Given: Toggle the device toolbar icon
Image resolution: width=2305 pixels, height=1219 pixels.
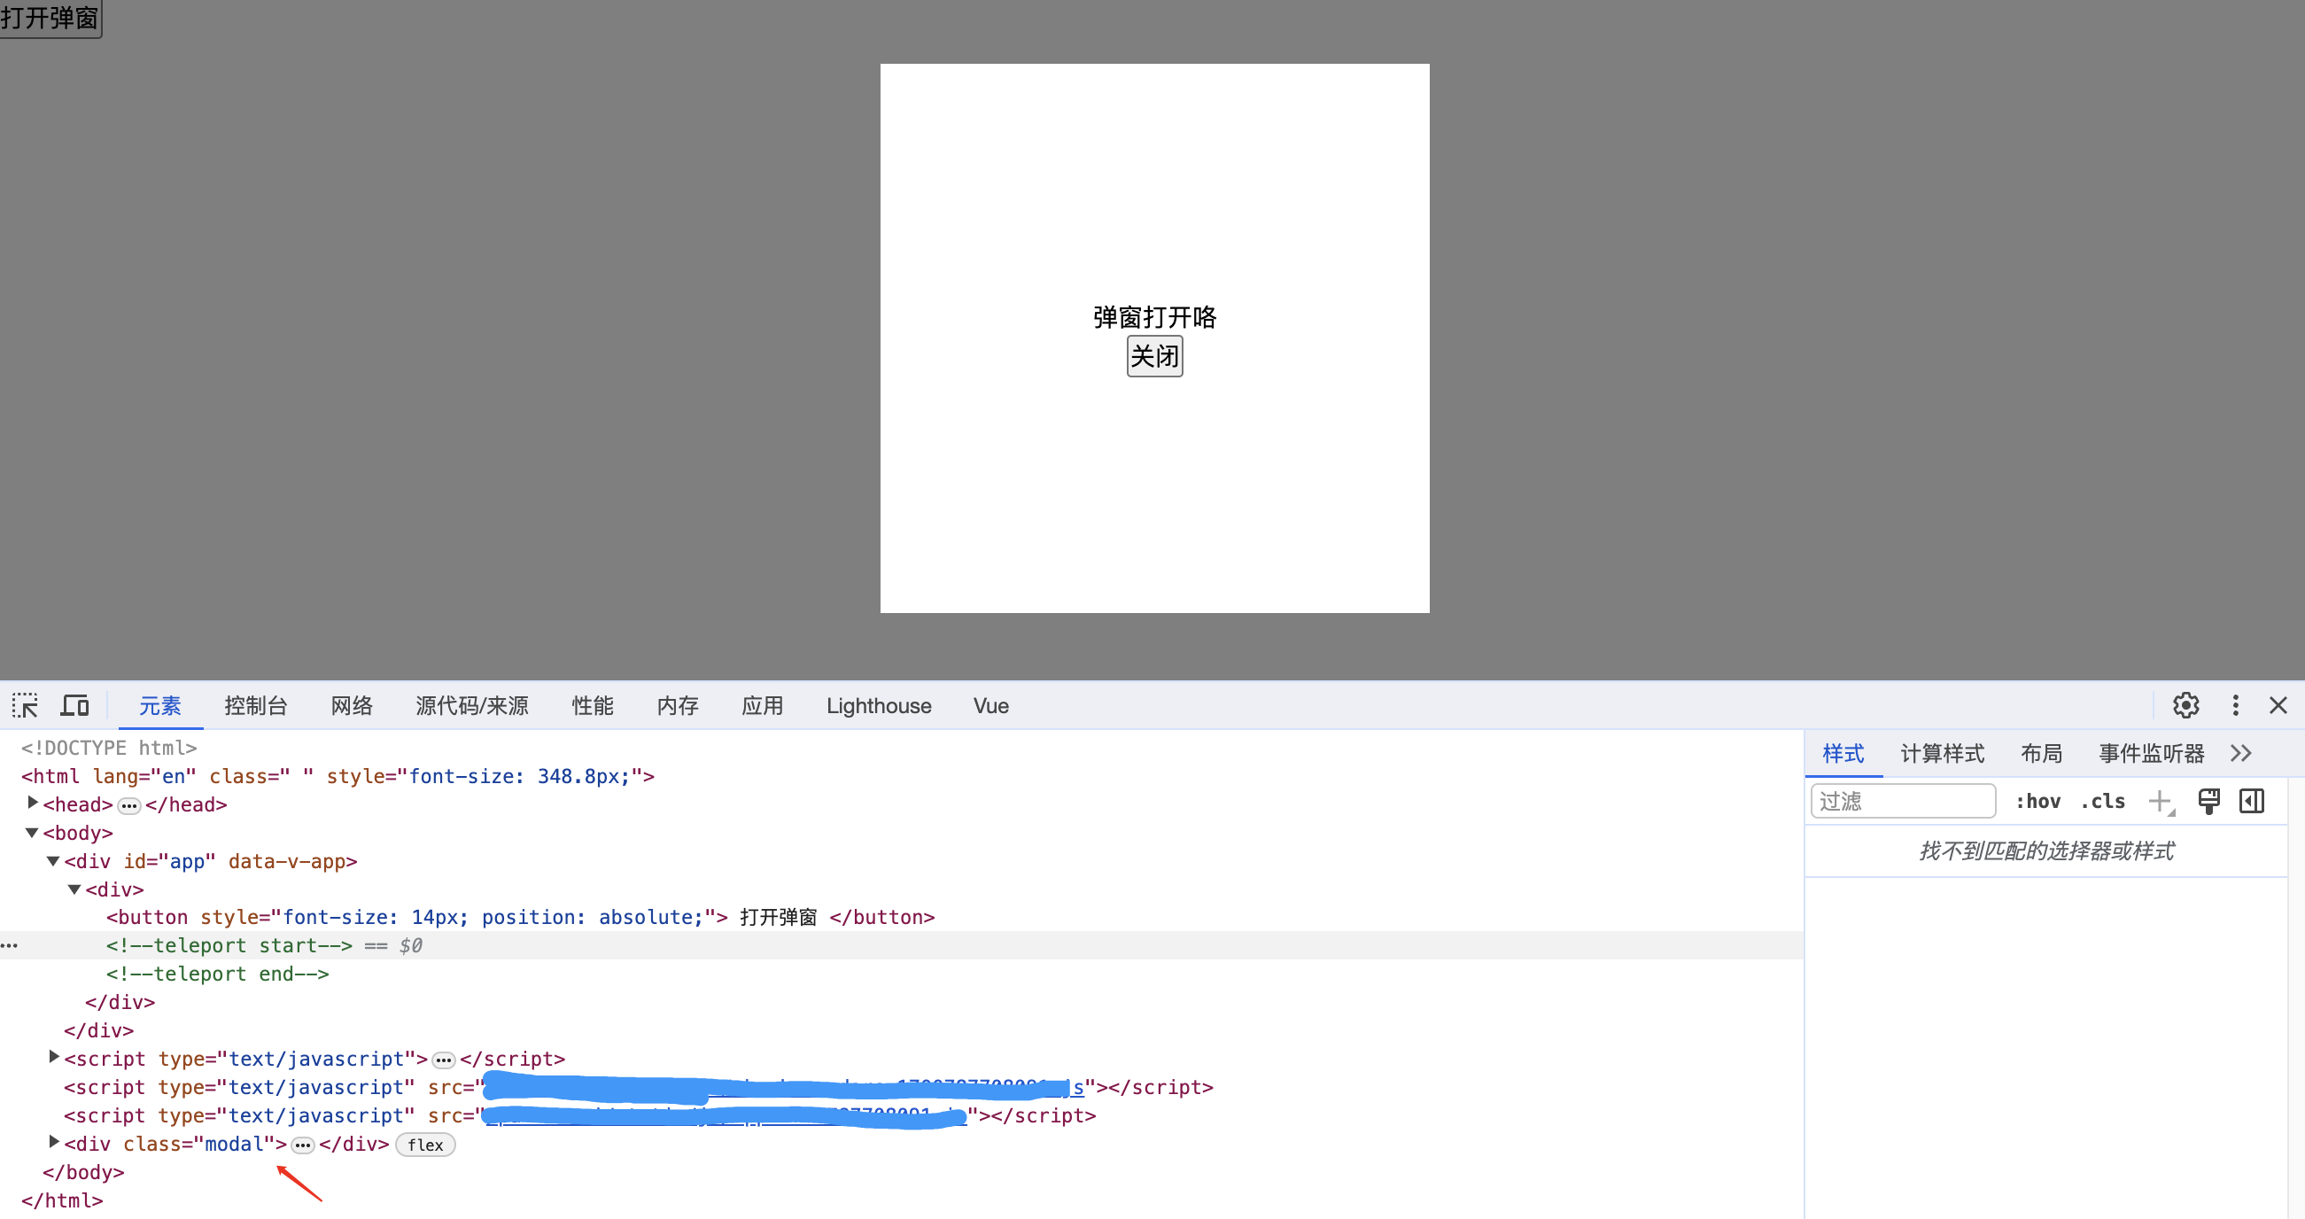Looking at the screenshot, I should click(74, 705).
